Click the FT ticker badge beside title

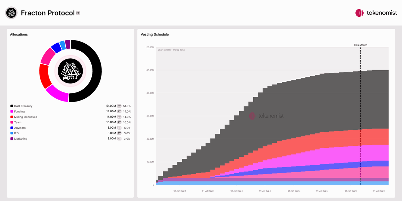pos(78,13)
